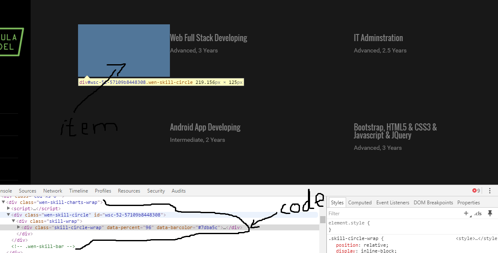Open the DOM Breakpoints sidebar tab
Viewport: 498px width, 253px height.
pos(433,203)
